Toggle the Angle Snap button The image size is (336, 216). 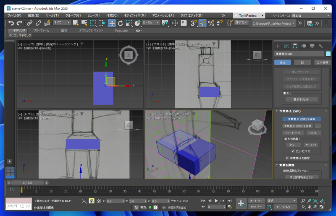202,23
